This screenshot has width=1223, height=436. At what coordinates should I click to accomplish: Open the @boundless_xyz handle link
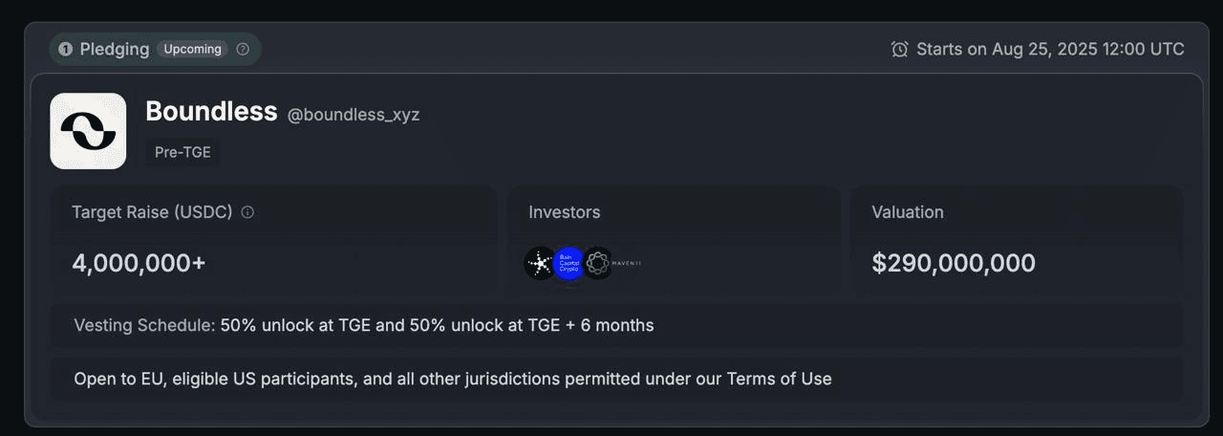coord(354,115)
